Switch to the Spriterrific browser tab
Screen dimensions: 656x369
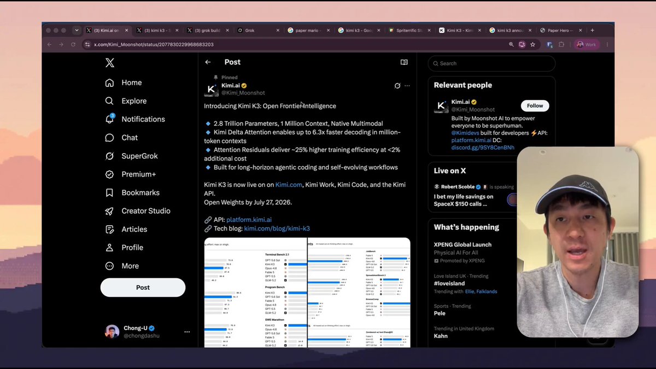coord(409,31)
